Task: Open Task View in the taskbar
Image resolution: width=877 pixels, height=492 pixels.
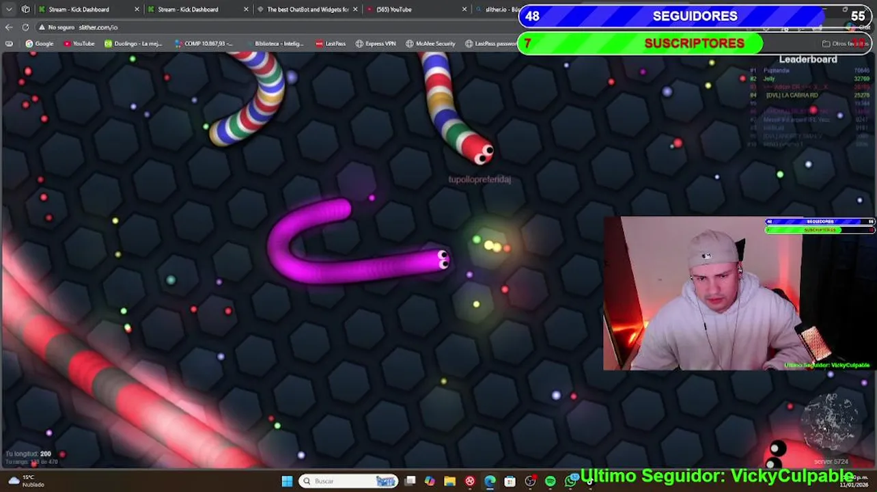Action: 410,481
